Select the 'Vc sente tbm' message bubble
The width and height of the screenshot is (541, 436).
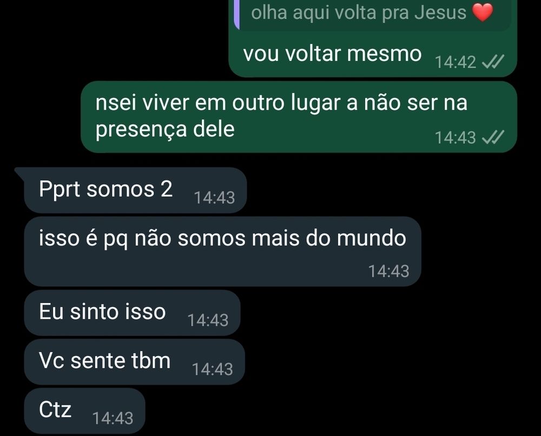click(135, 361)
